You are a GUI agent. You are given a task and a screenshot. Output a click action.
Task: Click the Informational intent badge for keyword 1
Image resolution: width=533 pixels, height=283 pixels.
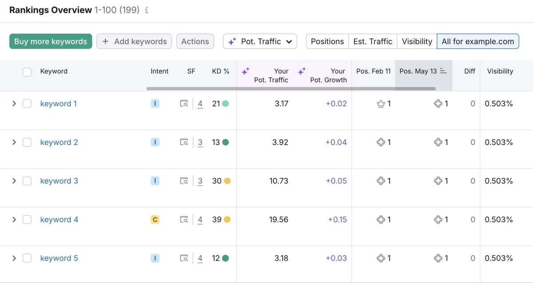coord(155,104)
